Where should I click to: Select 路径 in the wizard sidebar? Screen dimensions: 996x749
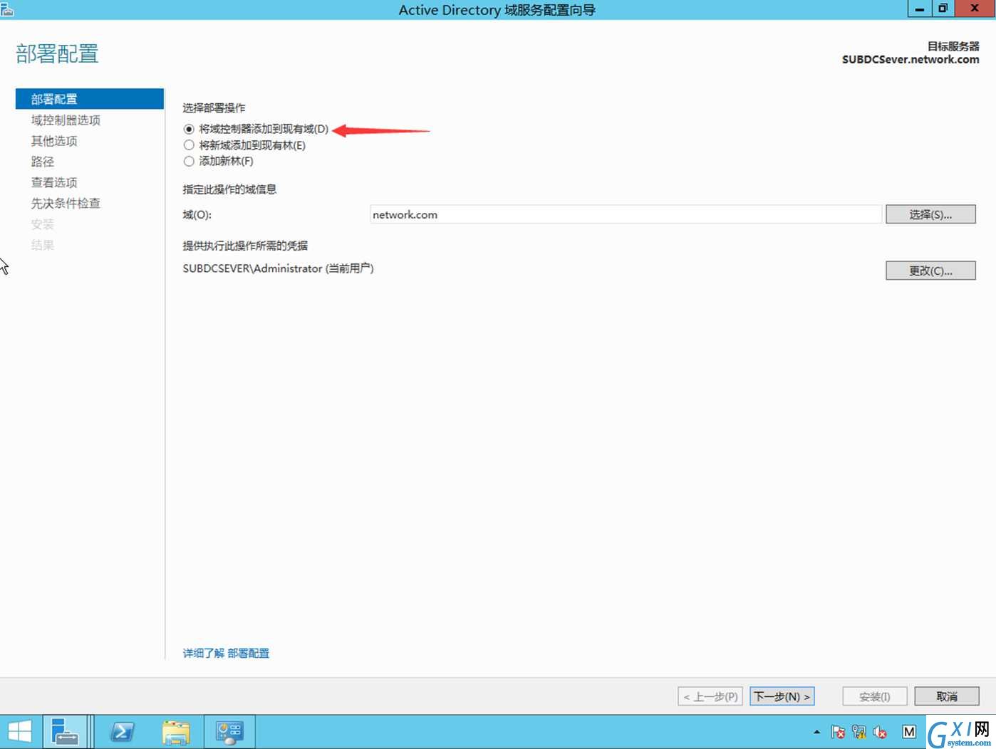point(43,162)
